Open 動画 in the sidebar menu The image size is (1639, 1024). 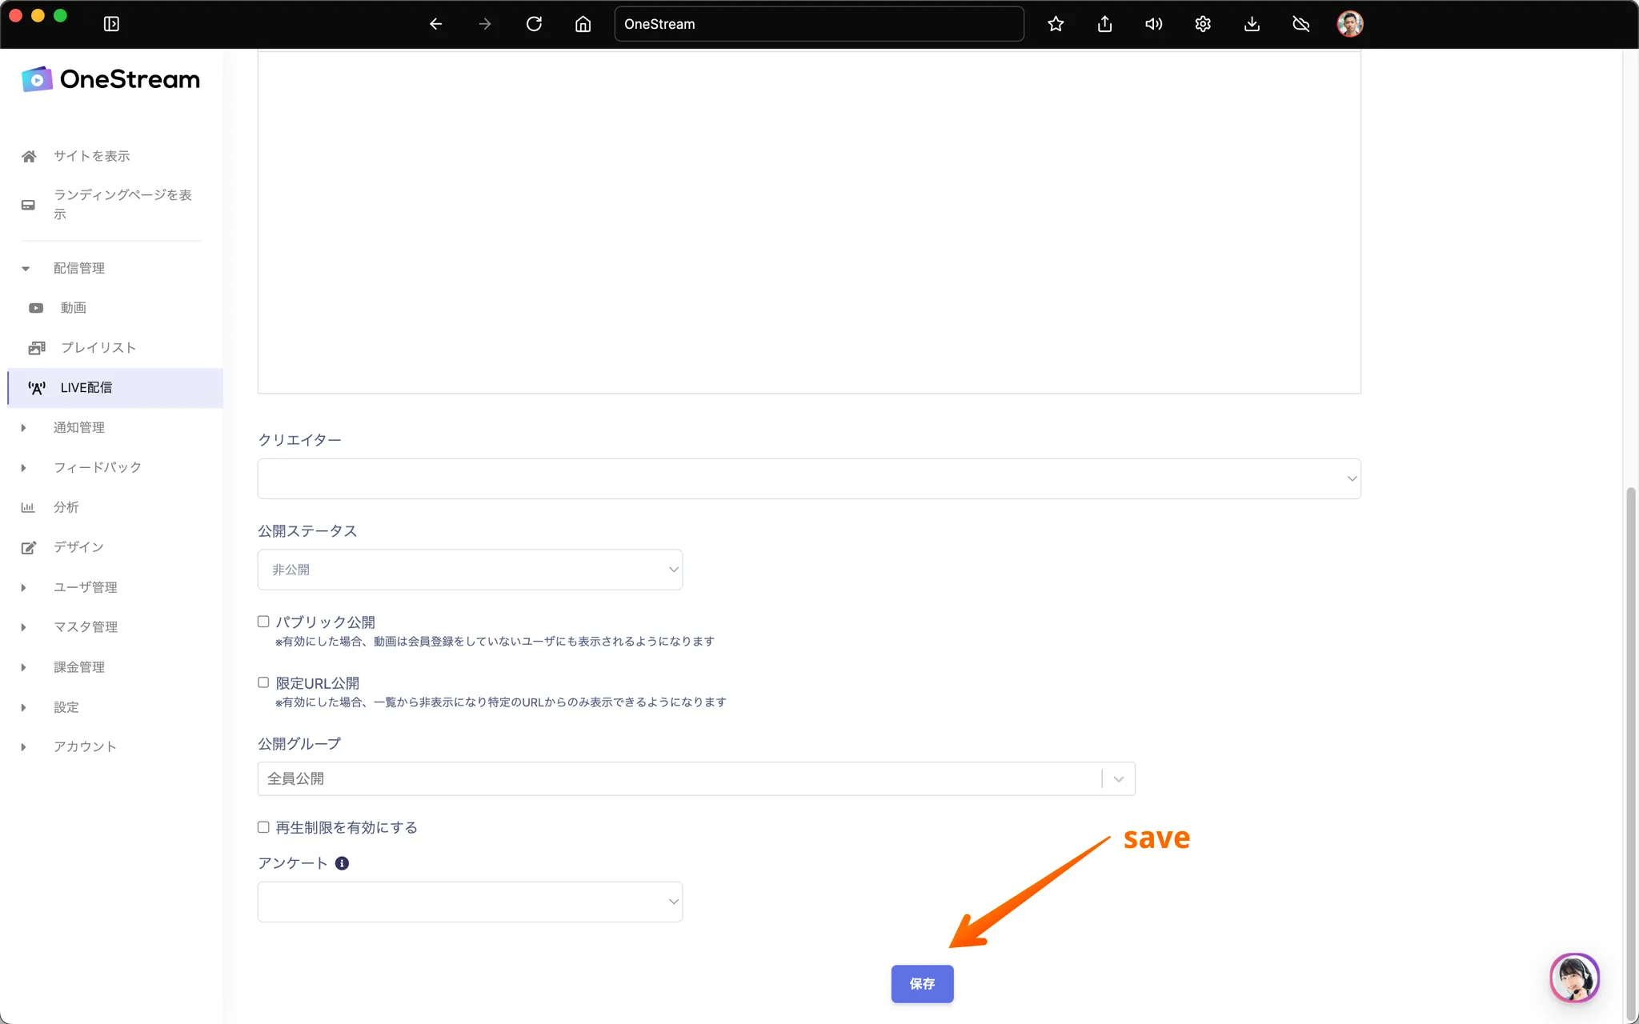73,308
